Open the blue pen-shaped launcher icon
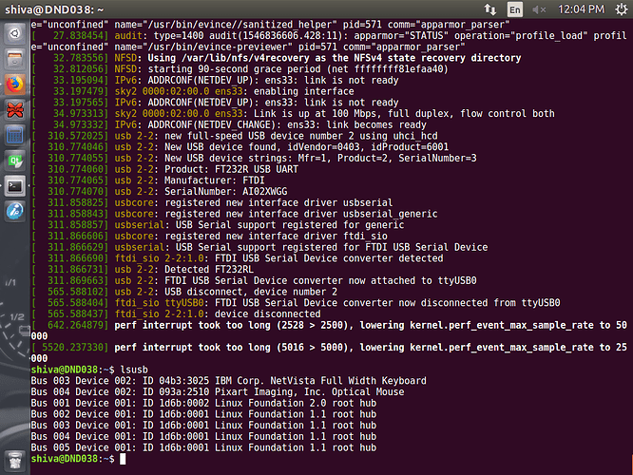Image resolution: width=633 pixels, height=475 pixels. point(15,211)
